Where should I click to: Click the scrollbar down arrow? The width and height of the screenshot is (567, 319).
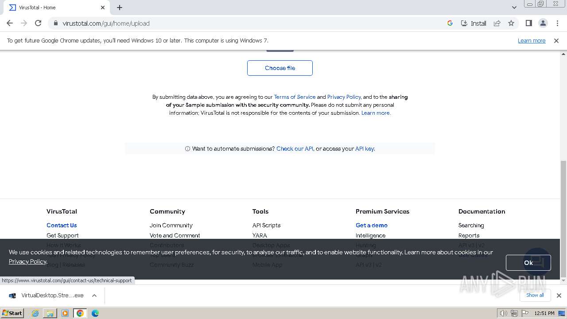563,280
